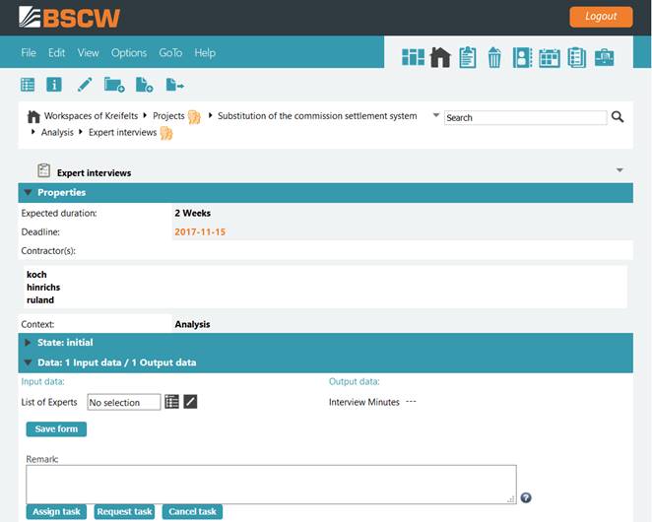Open the File menu
This screenshot has height=522, width=652.
click(x=29, y=53)
